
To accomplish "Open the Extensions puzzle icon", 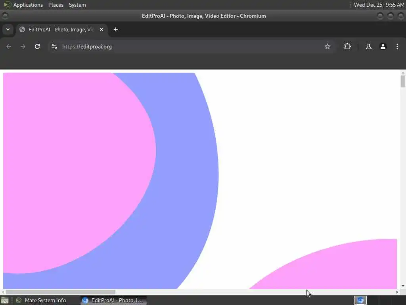I will click(347, 47).
